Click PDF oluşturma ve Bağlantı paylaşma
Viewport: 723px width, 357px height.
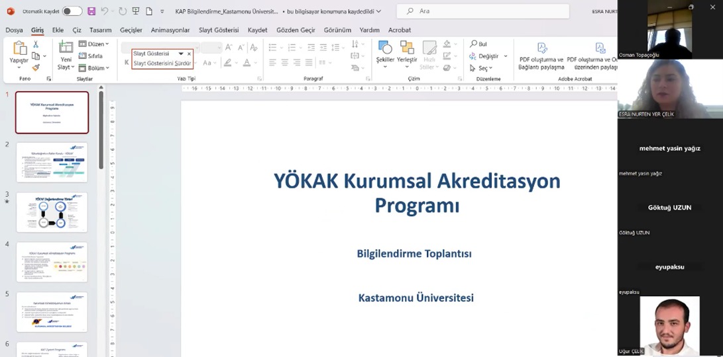coord(541,56)
